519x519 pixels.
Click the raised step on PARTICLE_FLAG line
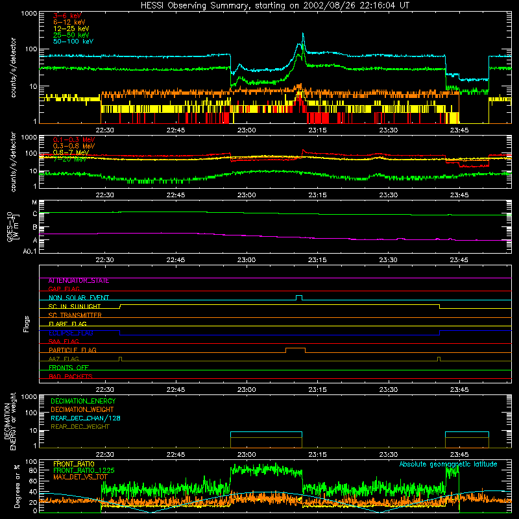295,349
